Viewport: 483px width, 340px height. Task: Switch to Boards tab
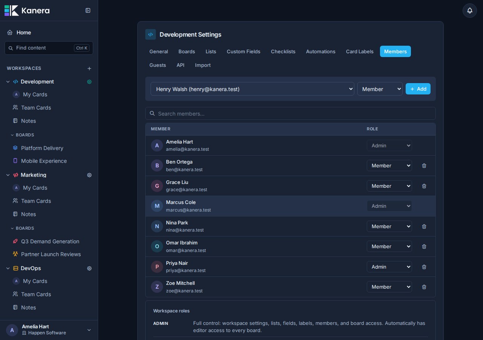[x=187, y=51]
